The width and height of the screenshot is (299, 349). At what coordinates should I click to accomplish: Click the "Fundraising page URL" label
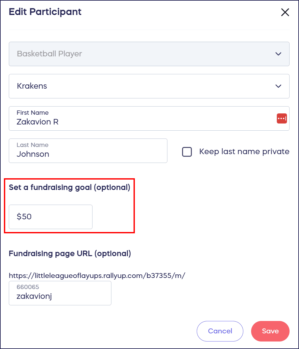click(70, 254)
